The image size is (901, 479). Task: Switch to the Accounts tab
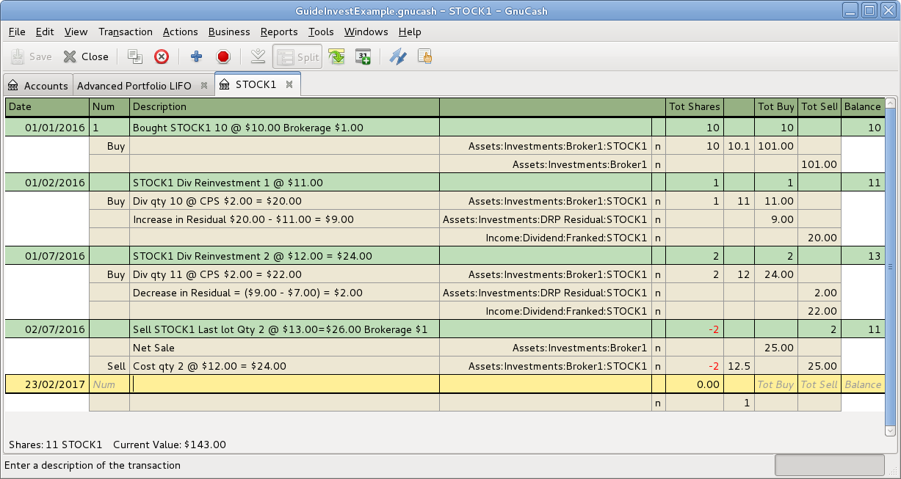click(37, 86)
